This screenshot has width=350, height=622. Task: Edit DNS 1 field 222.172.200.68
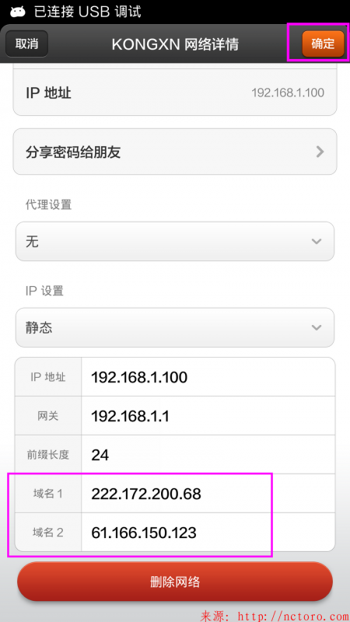208,494
